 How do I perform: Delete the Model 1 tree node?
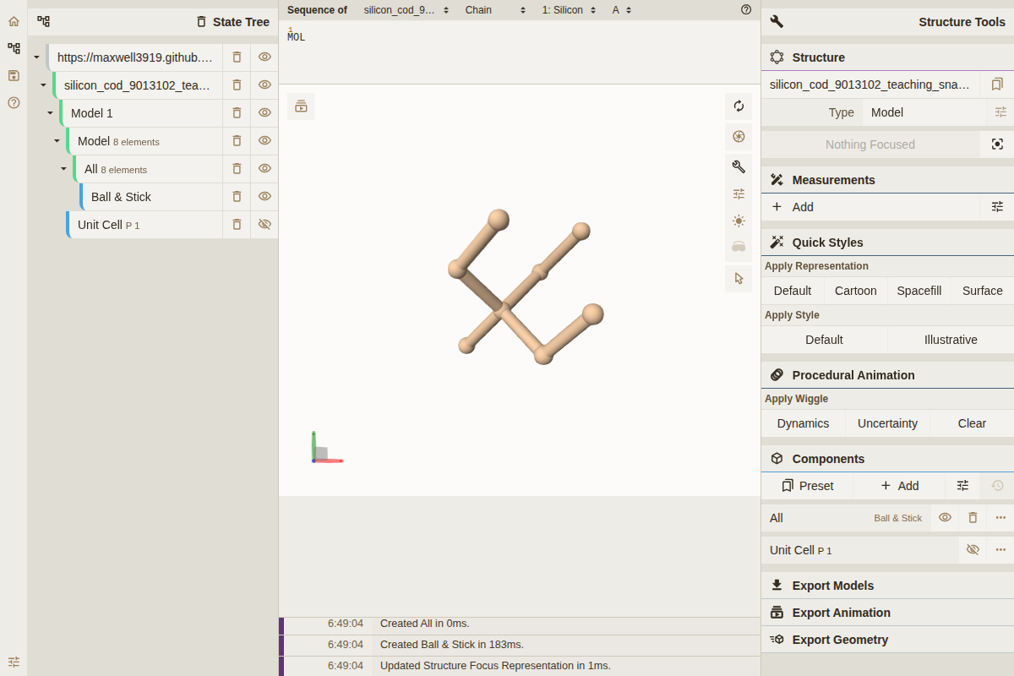[237, 112]
